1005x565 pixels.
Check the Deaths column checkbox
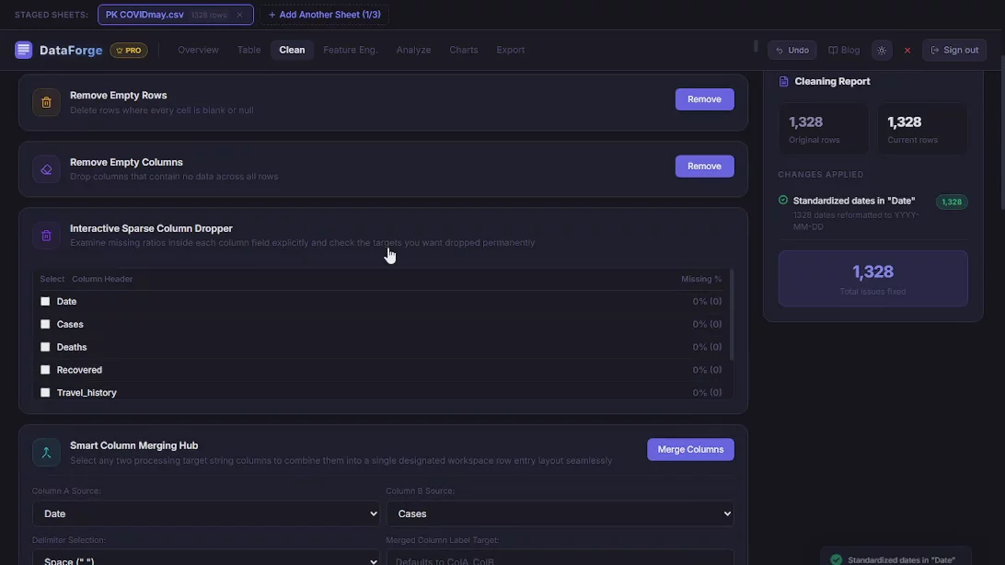tap(45, 347)
